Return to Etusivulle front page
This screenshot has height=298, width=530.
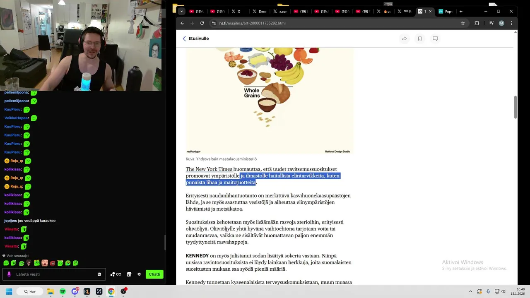195,38
